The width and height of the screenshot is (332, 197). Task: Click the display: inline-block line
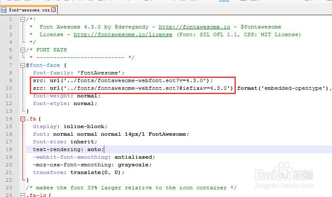pos(70,126)
